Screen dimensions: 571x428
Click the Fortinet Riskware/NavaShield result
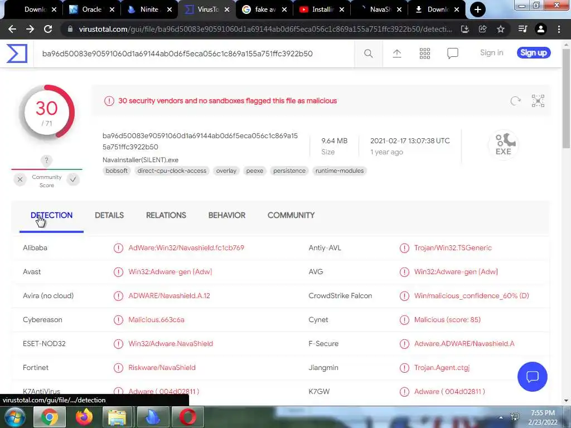point(162,368)
